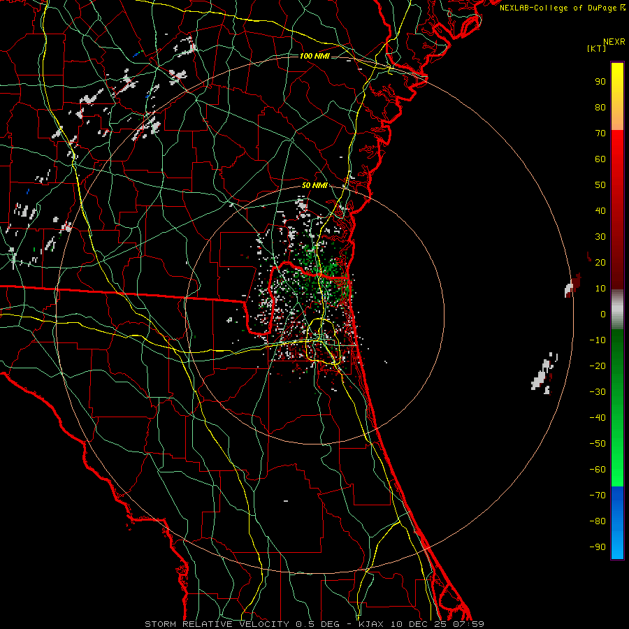Click the yellow top segment of the velocity color bar

[617, 96]
